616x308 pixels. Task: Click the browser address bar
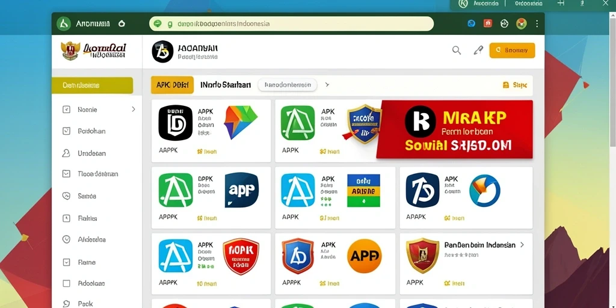pos(292,23)
